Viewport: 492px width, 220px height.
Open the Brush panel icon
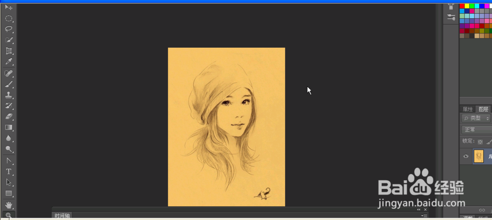click(451, 6)
